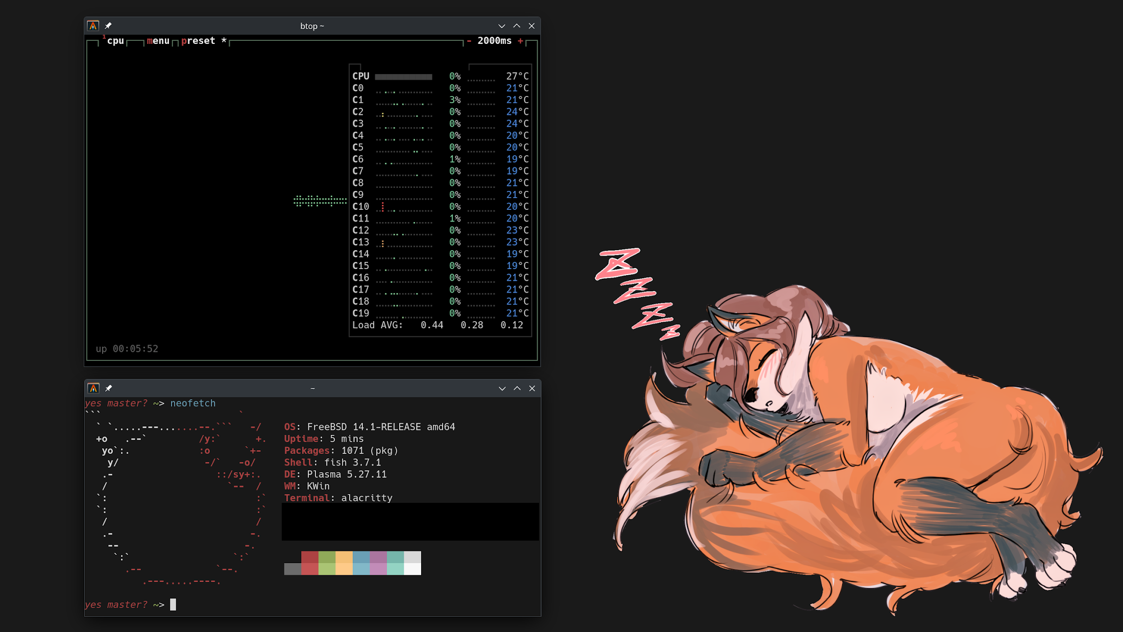Click the DE Plasma 5.27.11 line

pyautogui.click(x=335, y=475)
